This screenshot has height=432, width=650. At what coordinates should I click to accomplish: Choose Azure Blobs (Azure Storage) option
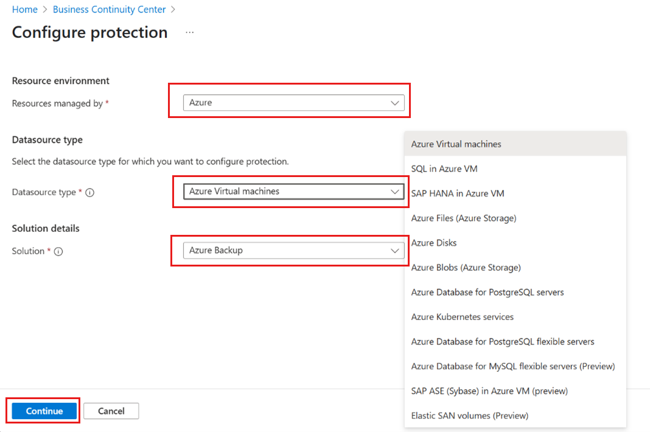[x=515, y=267]
